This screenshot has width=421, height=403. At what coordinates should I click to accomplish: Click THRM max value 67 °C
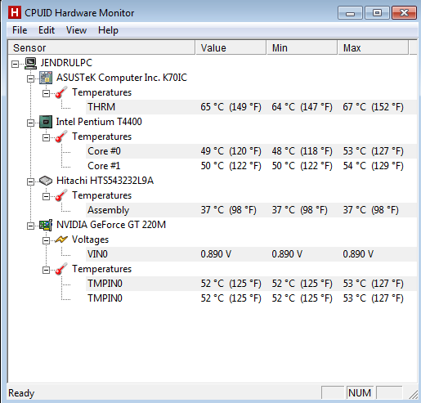373,107
